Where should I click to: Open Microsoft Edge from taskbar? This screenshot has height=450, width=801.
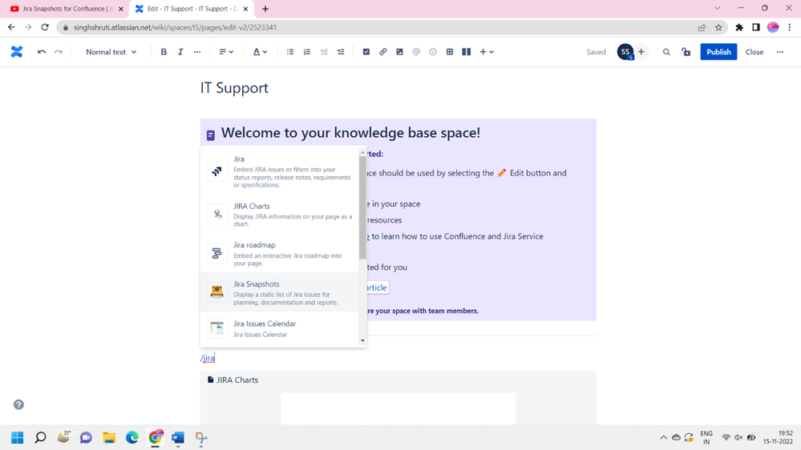[131, 438]
